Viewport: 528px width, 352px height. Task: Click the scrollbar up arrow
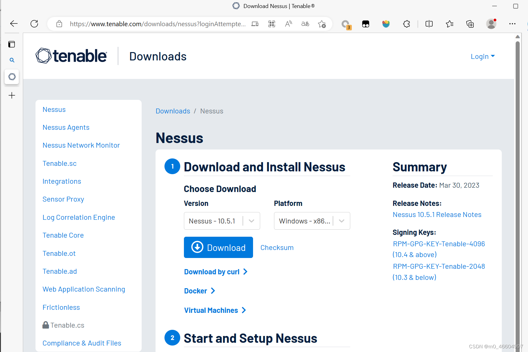tap(518, 37)
